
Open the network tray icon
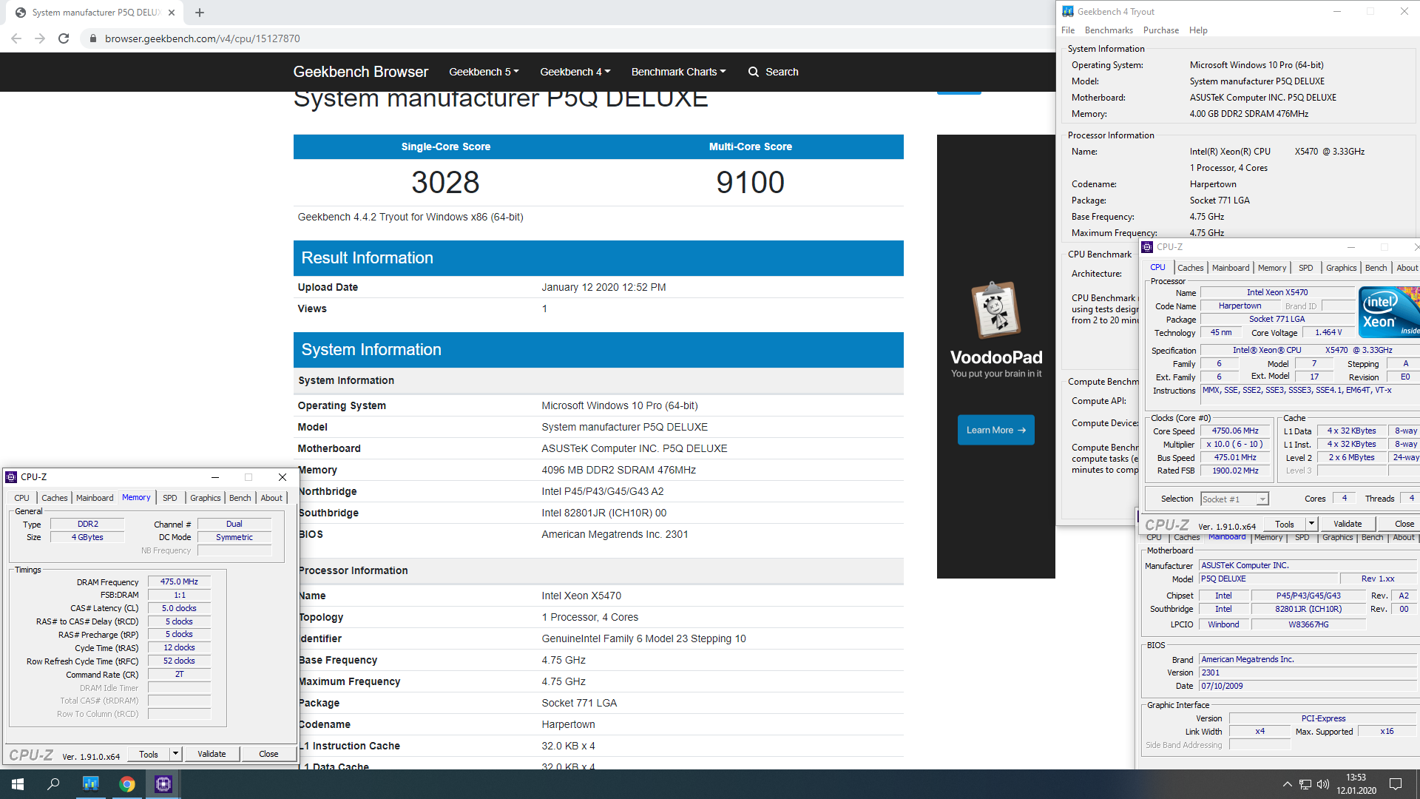[x=1305, y=784]
